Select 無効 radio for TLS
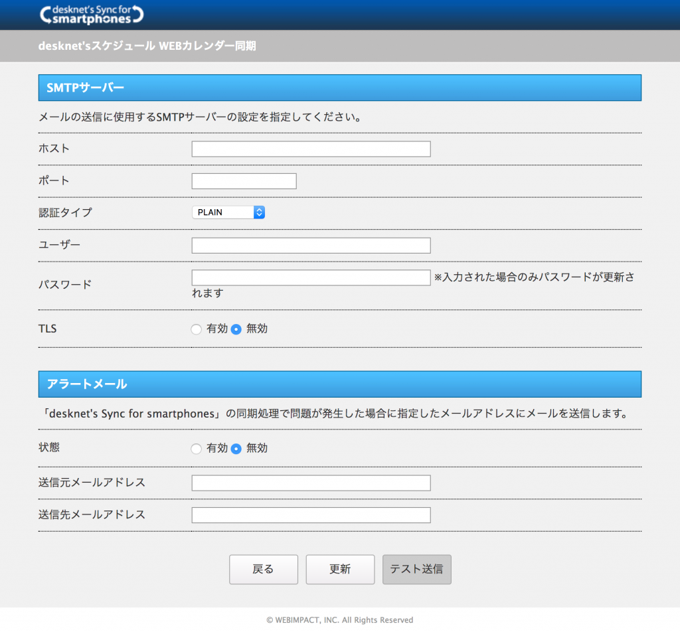 coord(236,329)
